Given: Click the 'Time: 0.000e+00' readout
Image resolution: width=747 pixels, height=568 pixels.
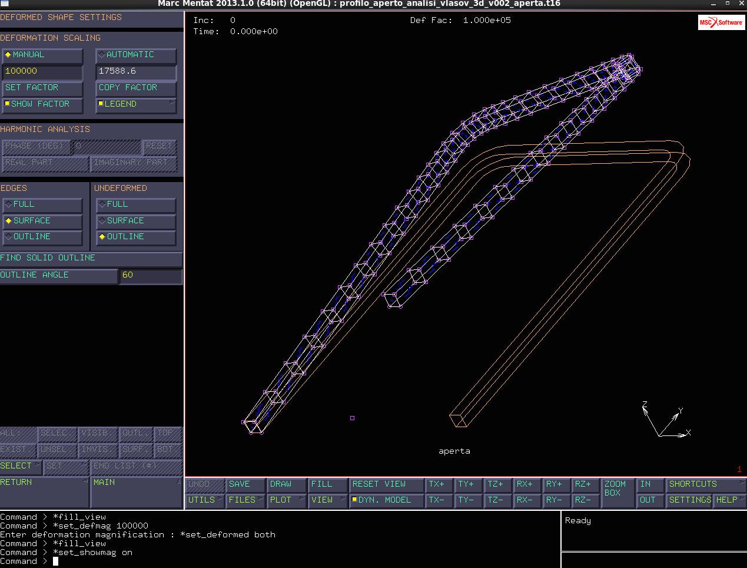Looking at the screenshot, I should [x=235, y=32].
